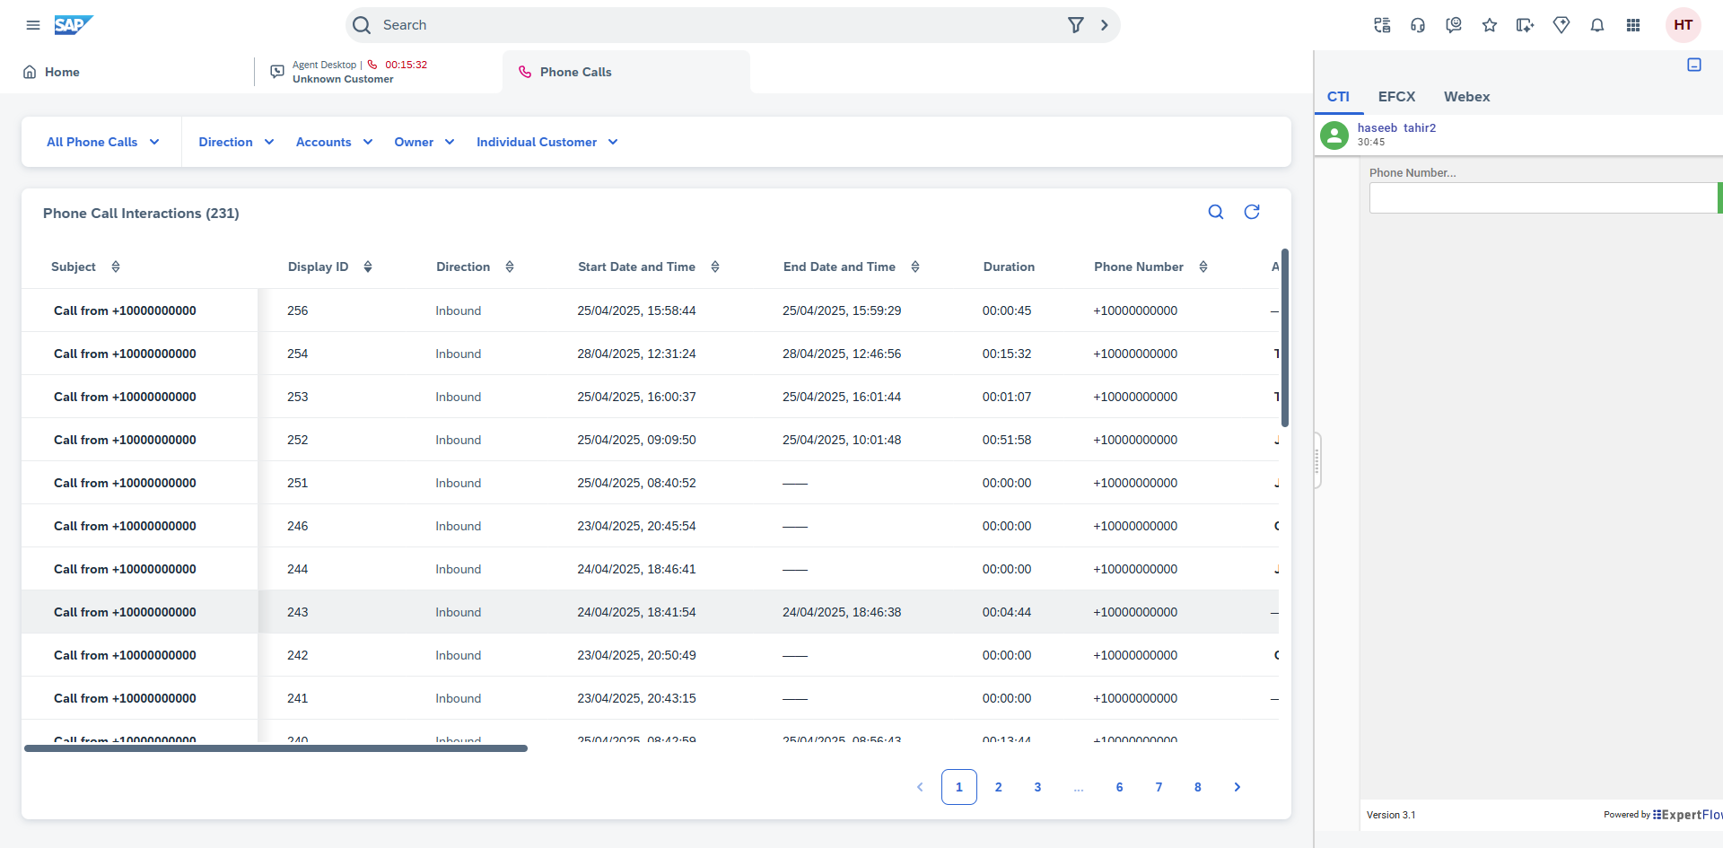Open notifications bell icon
1723x848 pixels.
[x=1597, y=25]
